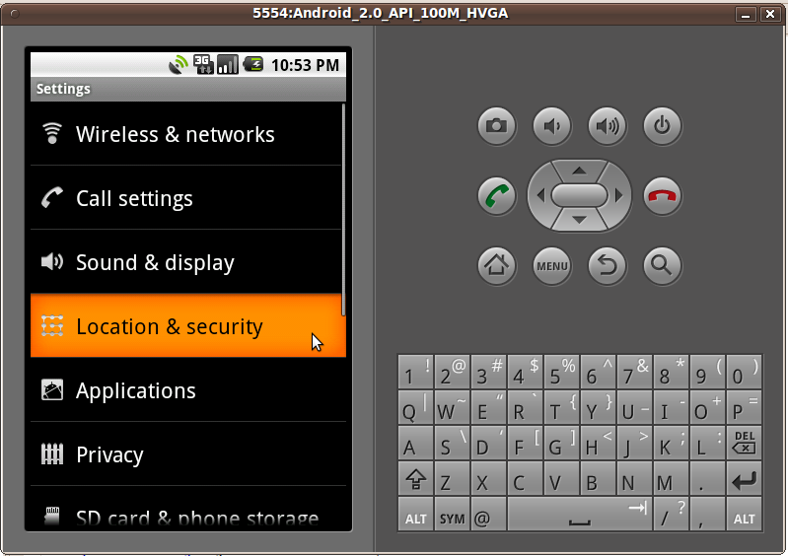The width and height of the screenshot is (788, 556).
Task: Click the Shift arrow key on the keyboard
Action: click(415, 479)
